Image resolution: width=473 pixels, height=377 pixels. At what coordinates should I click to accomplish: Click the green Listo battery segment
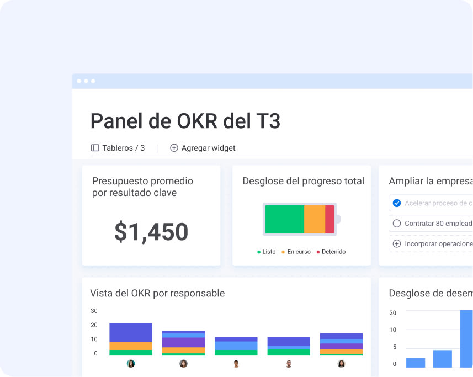click(x=284, y=219)
